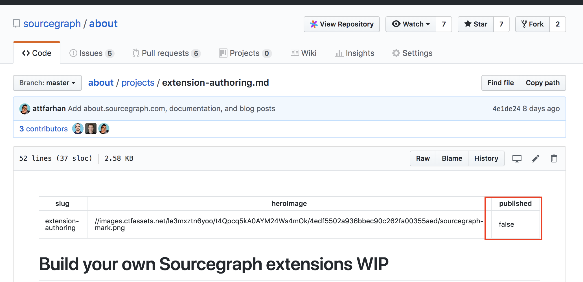Open the file History
The image size is (583, 282).
486,158
